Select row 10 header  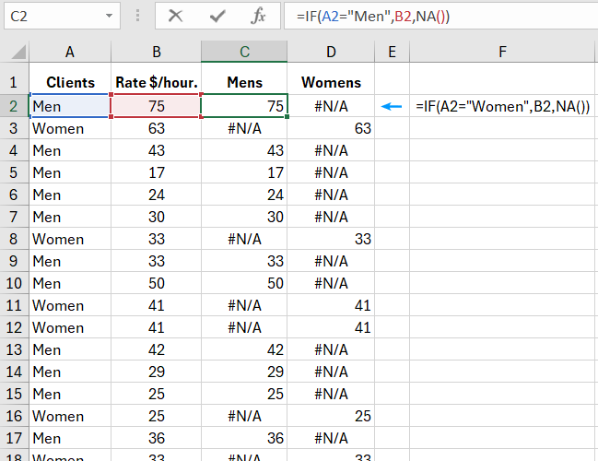[x=14, y=283]
